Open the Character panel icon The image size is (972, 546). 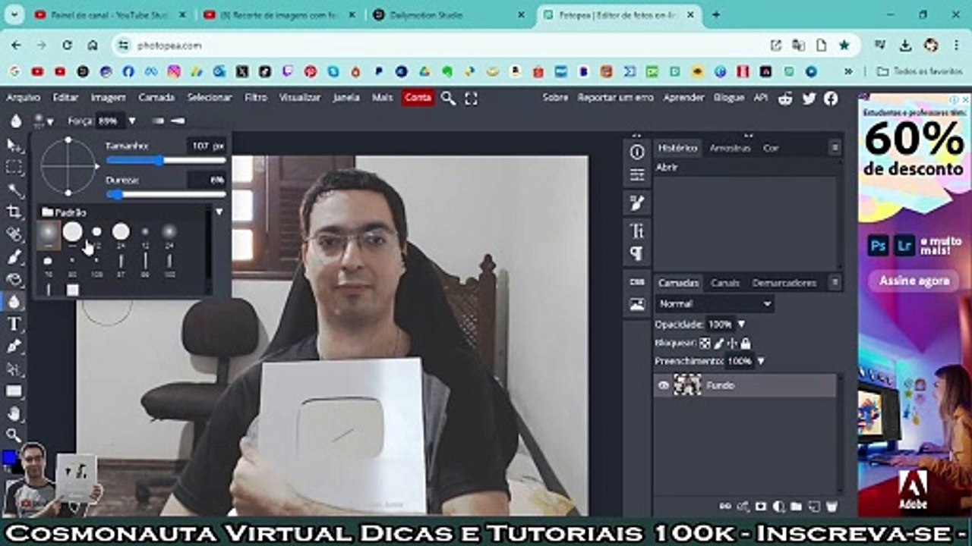pyautogui.click(x=637, y=231)
